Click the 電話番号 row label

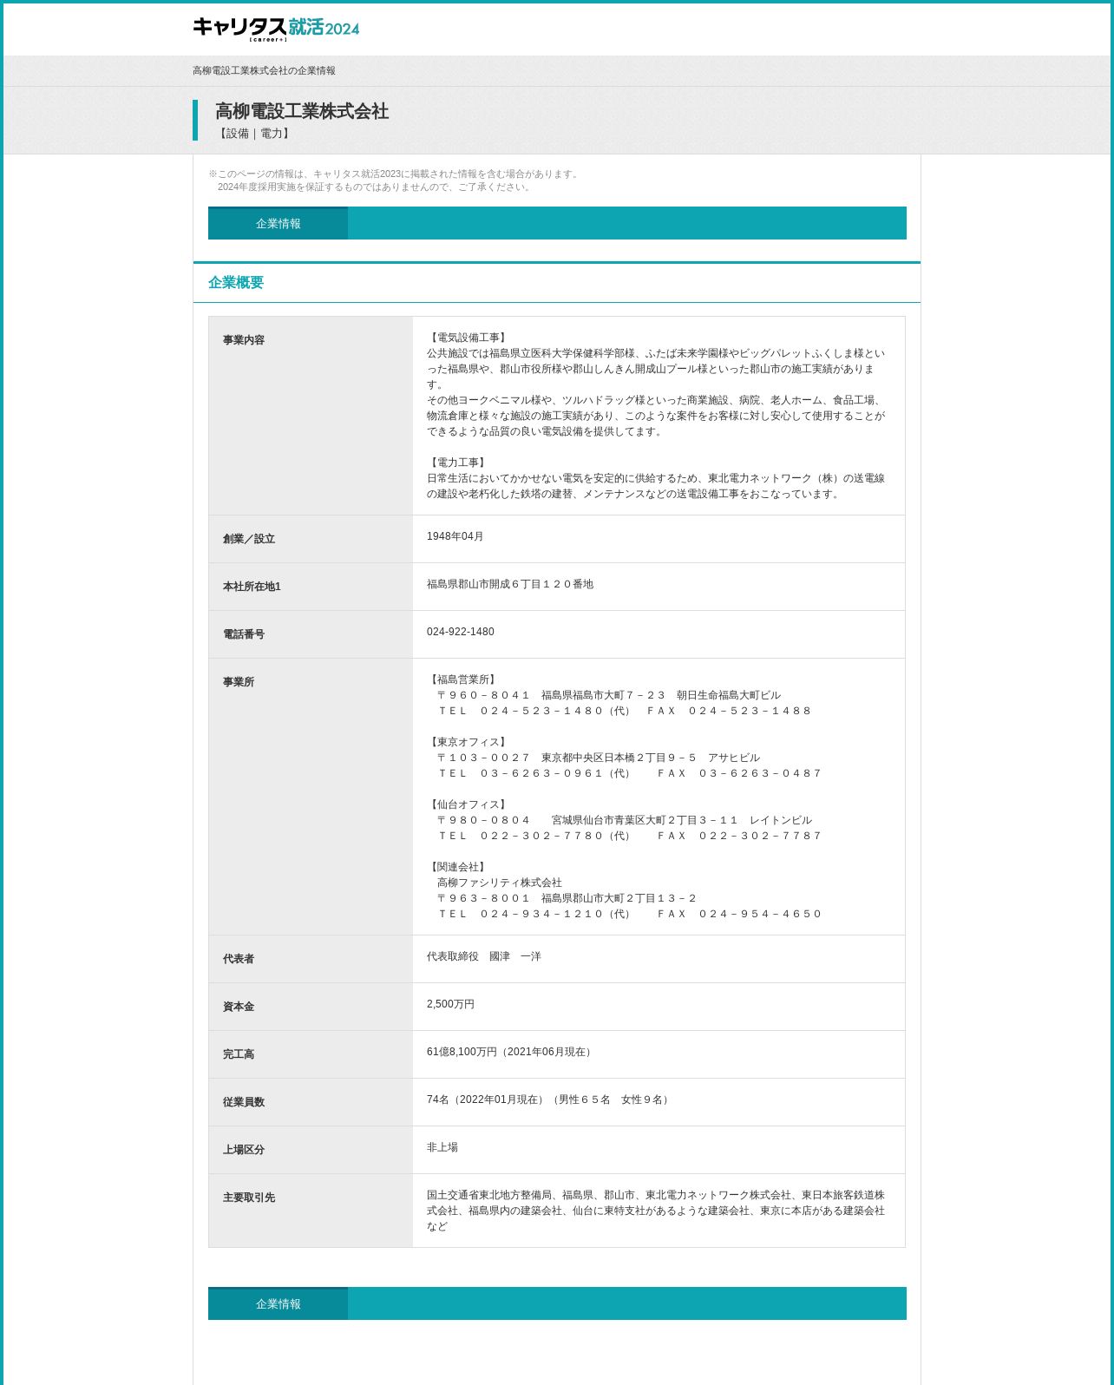pos(244,634)
